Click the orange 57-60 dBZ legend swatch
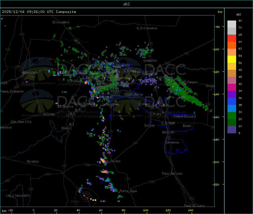Viewport: 253px width, 214px height. 232,45
